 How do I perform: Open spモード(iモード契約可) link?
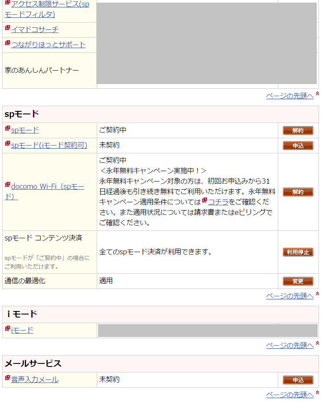[x=49, y=145]
